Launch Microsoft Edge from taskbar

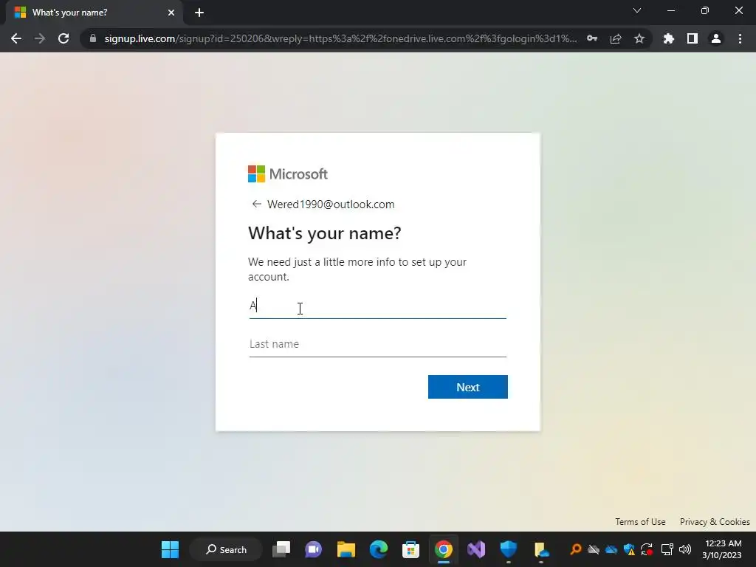(x=379, y=549)
